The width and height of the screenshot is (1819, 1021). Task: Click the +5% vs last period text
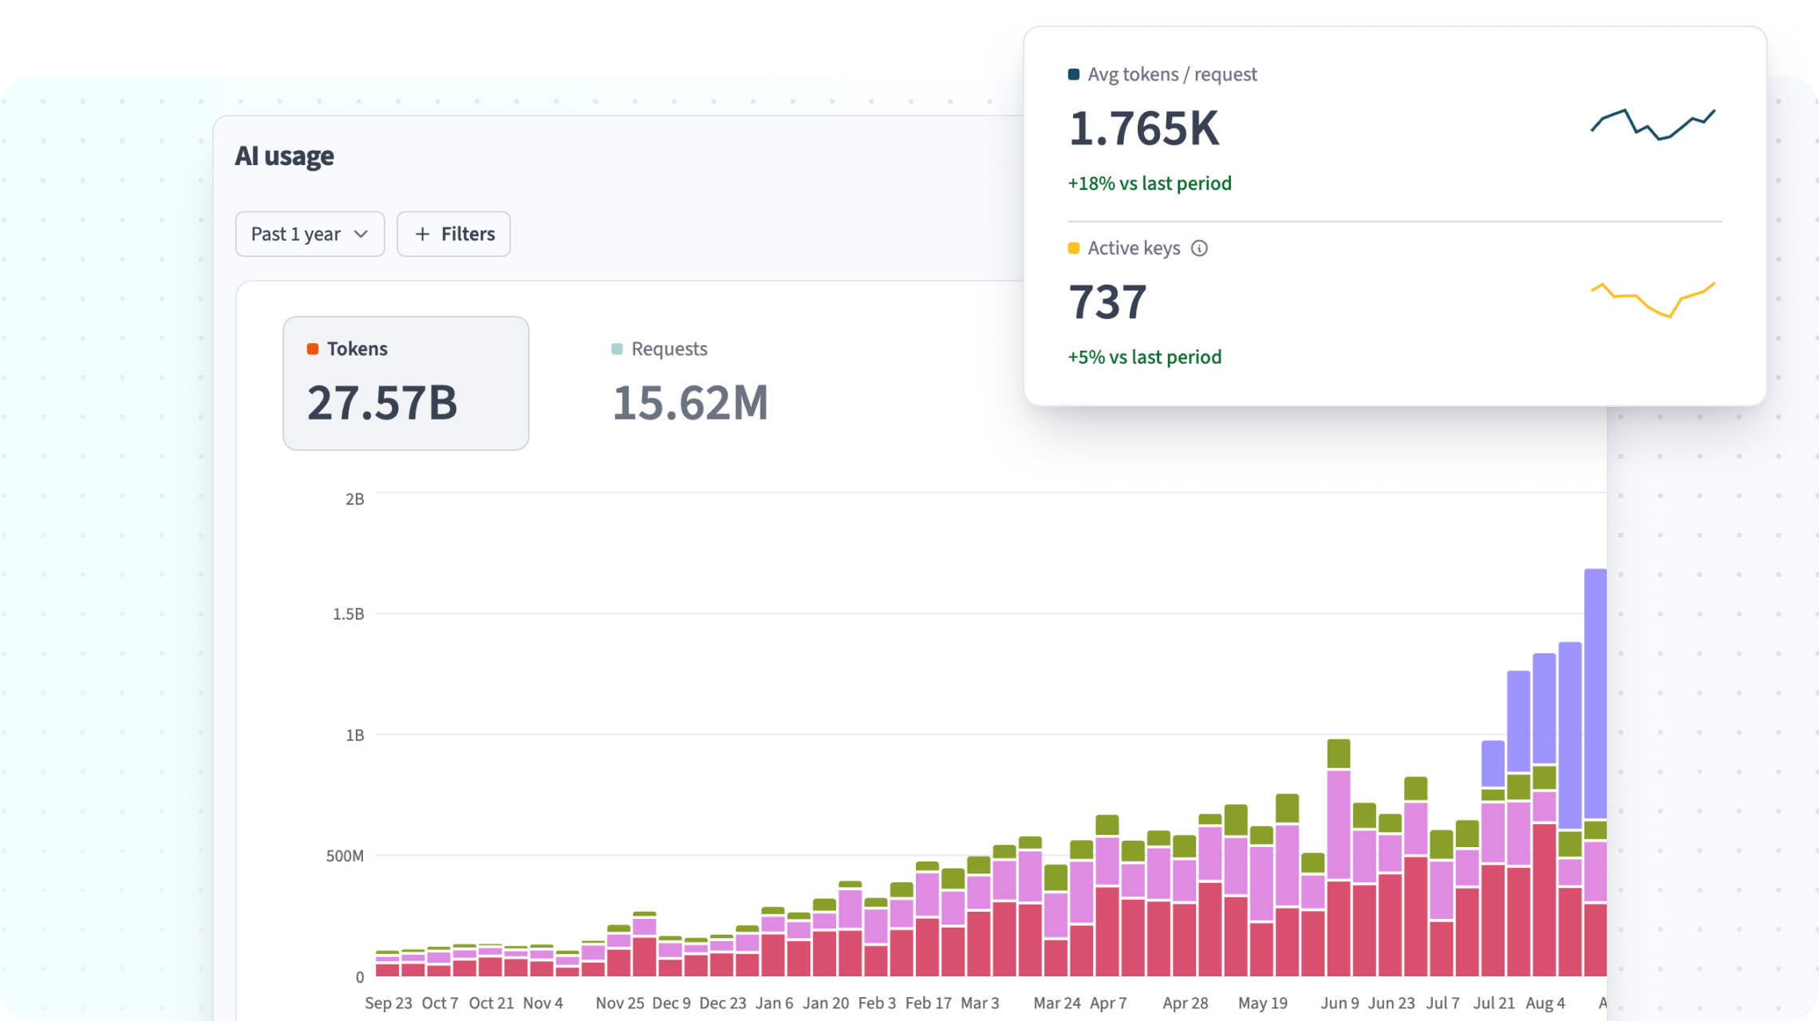(1145, 357)
